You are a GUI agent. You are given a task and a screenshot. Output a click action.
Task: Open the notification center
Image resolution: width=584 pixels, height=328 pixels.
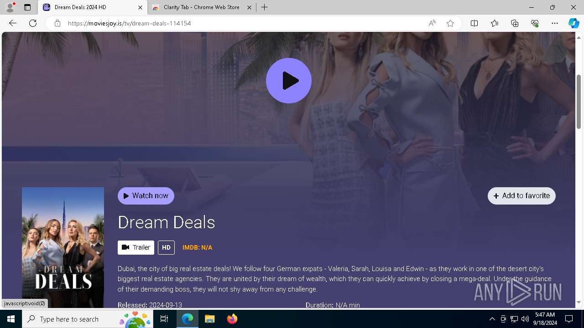pyautogui.click(x=569, y=319)
